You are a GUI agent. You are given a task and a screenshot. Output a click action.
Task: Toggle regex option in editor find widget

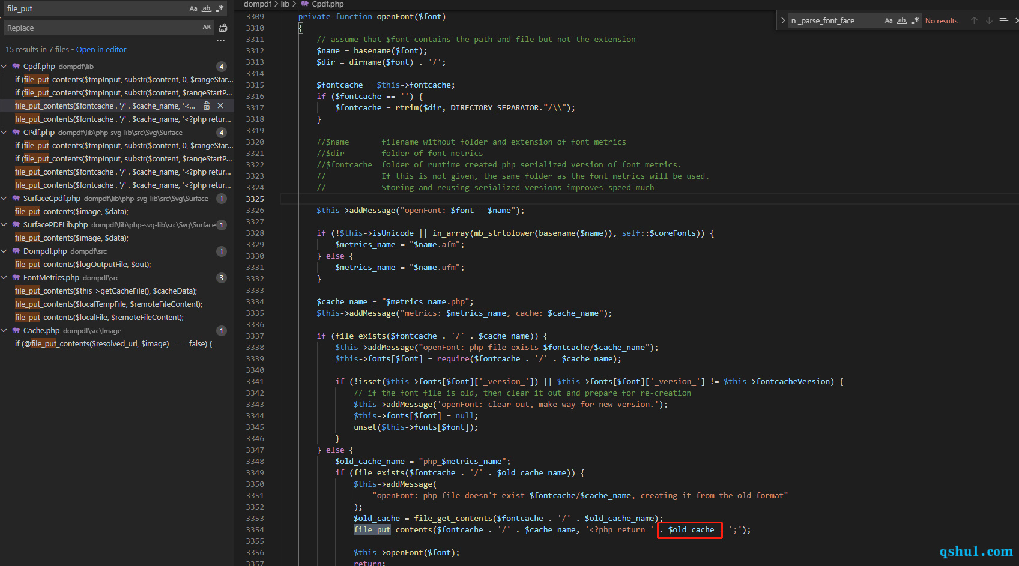(x=915, y=20)
